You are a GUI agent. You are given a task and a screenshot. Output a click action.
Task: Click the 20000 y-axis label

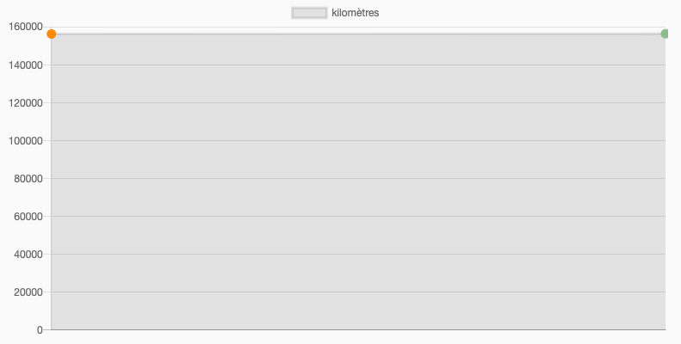(x=28, y=292)
